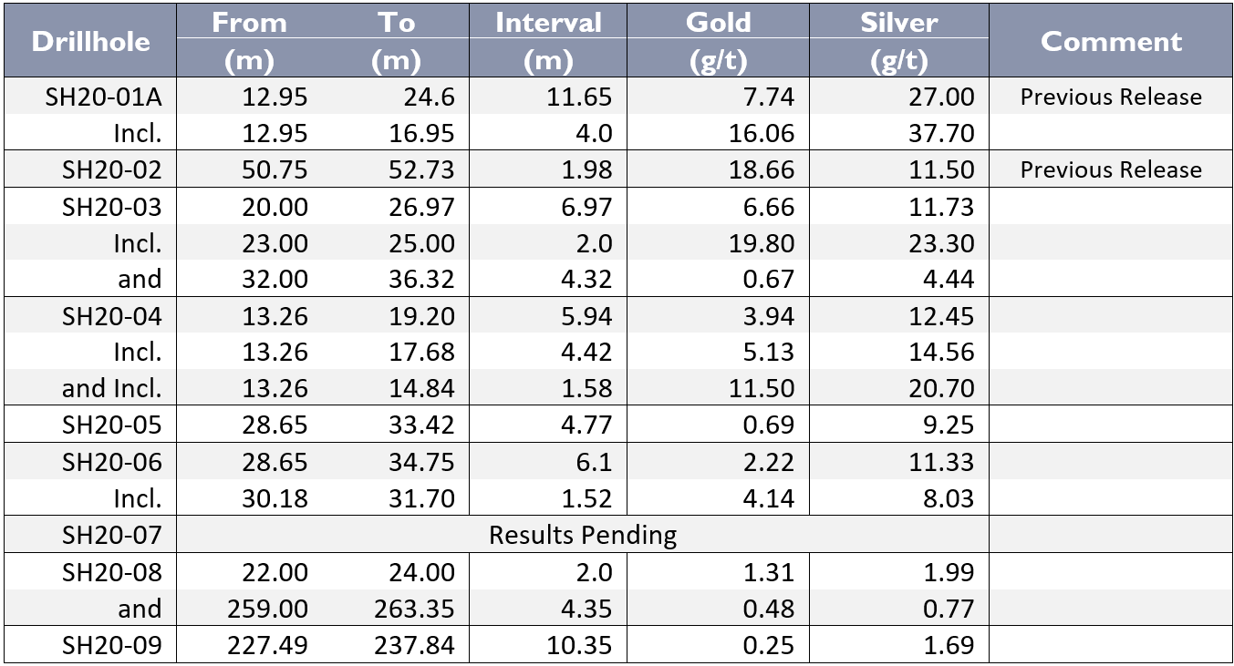
Task: Click the 'and Incl.' row label
Action: click(x=111, y=389)
